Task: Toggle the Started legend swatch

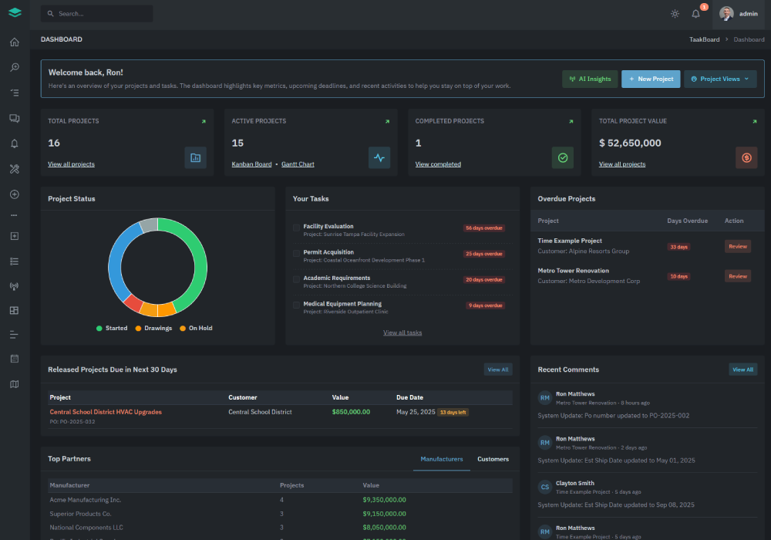Action: [x=99, y=329]
